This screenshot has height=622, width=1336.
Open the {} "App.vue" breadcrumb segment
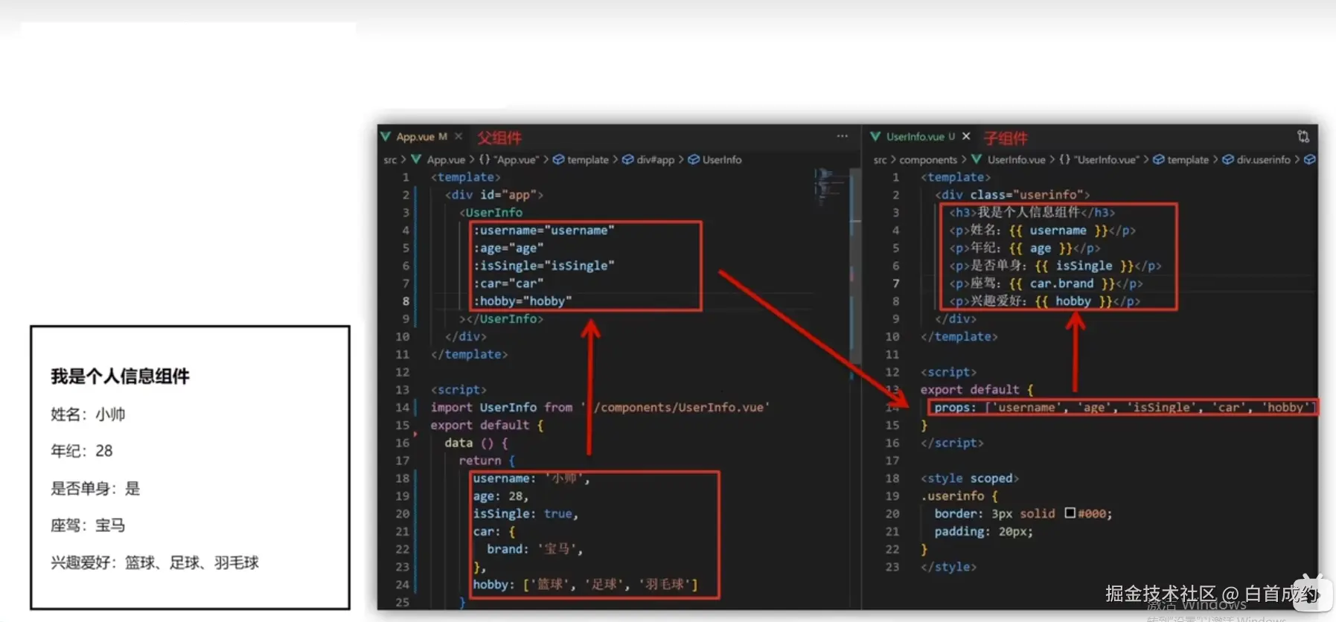(x=509, y=160)
